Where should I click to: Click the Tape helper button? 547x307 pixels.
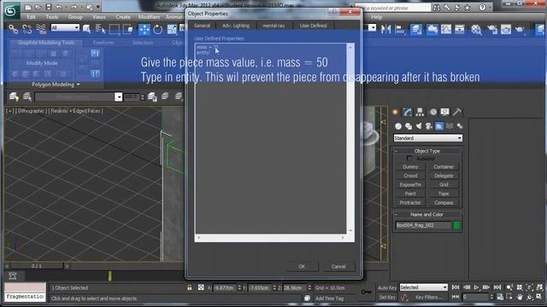[x=444, y=194]
